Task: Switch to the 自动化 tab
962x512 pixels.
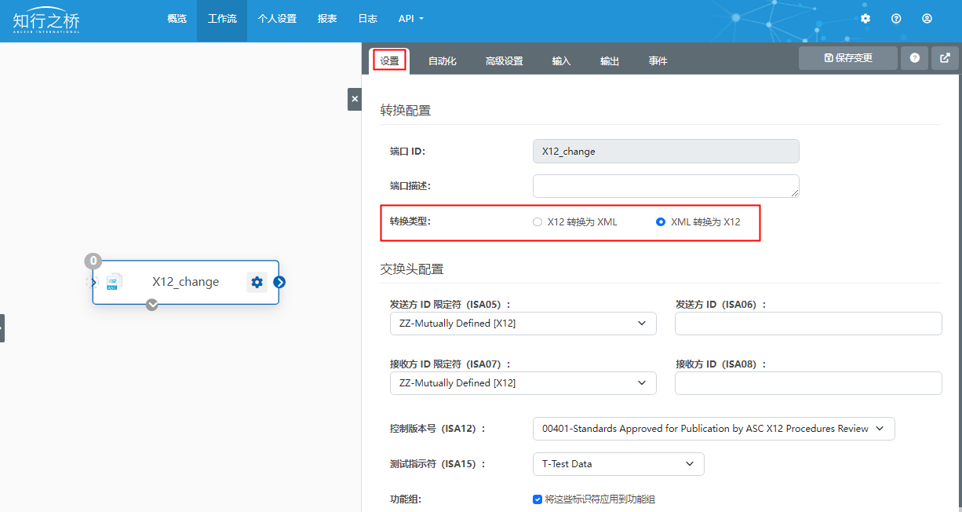Action: (442, 61)
